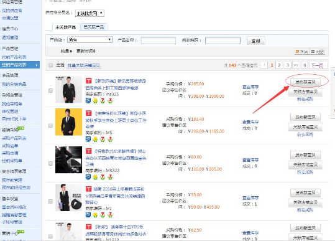Click the last green badge under code MS
Viewport: 335px width, 241px height.
click(x=110, y=139)
